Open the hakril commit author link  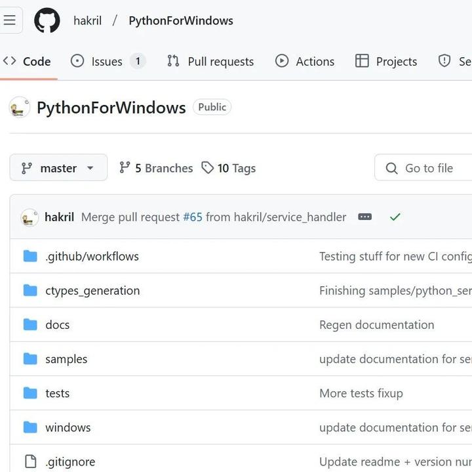pos(59,217)
